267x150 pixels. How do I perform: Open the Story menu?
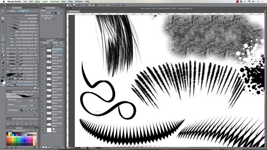point(38,2)
